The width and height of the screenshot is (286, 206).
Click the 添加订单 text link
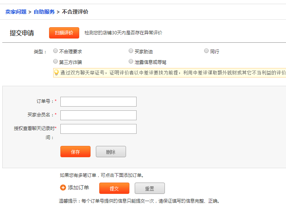tap(78, 187)
